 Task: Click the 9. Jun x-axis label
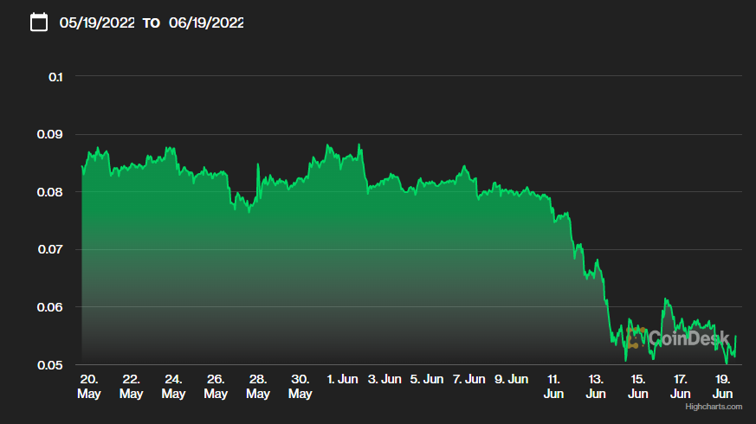click(x=512, y=379)
